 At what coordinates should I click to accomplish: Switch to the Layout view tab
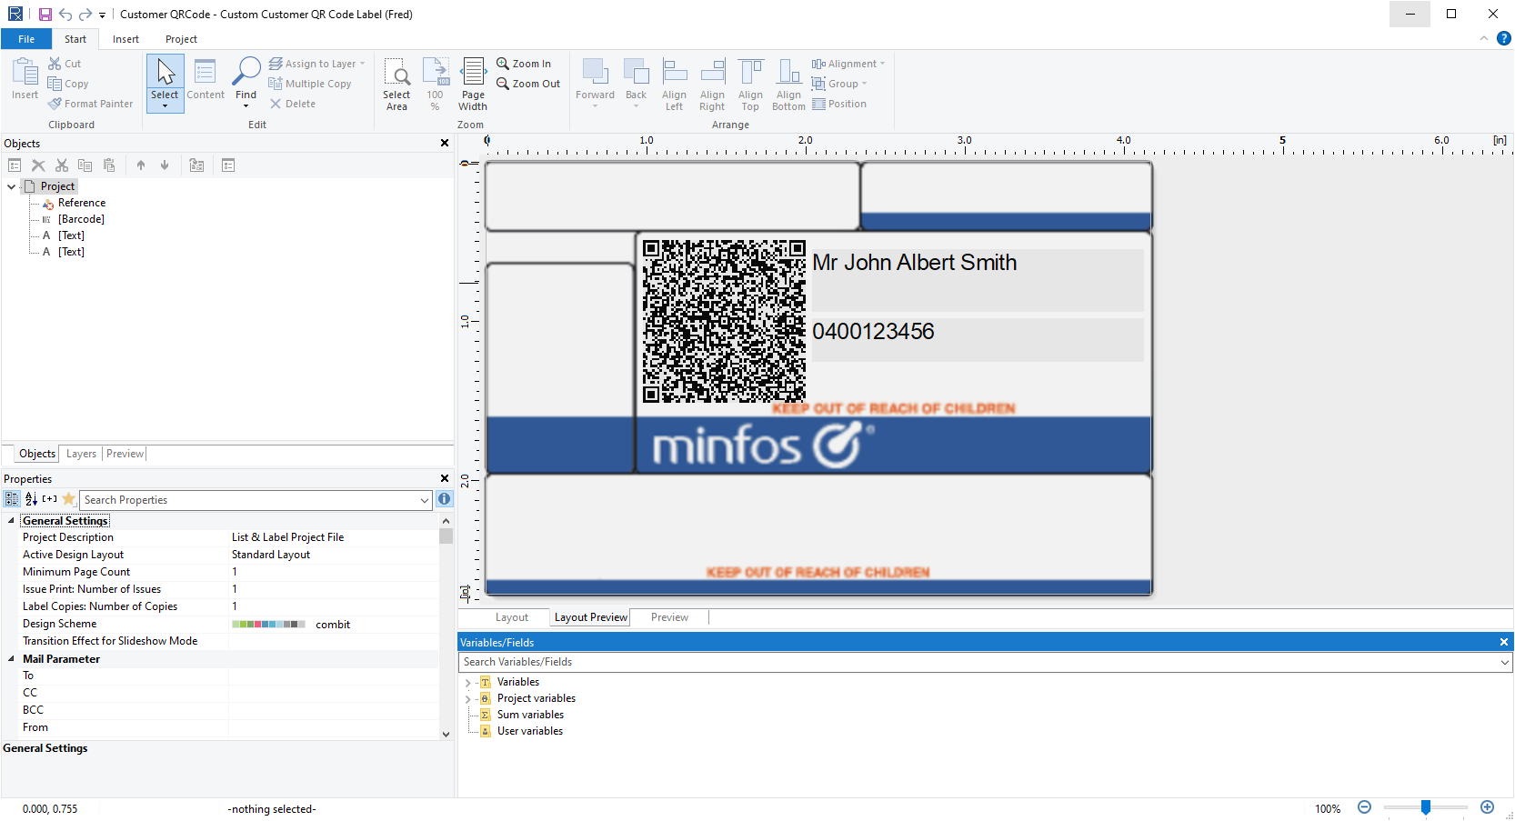[x=512, y=617]
